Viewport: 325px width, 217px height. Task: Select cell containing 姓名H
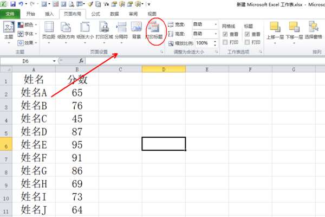coord(34,183)
